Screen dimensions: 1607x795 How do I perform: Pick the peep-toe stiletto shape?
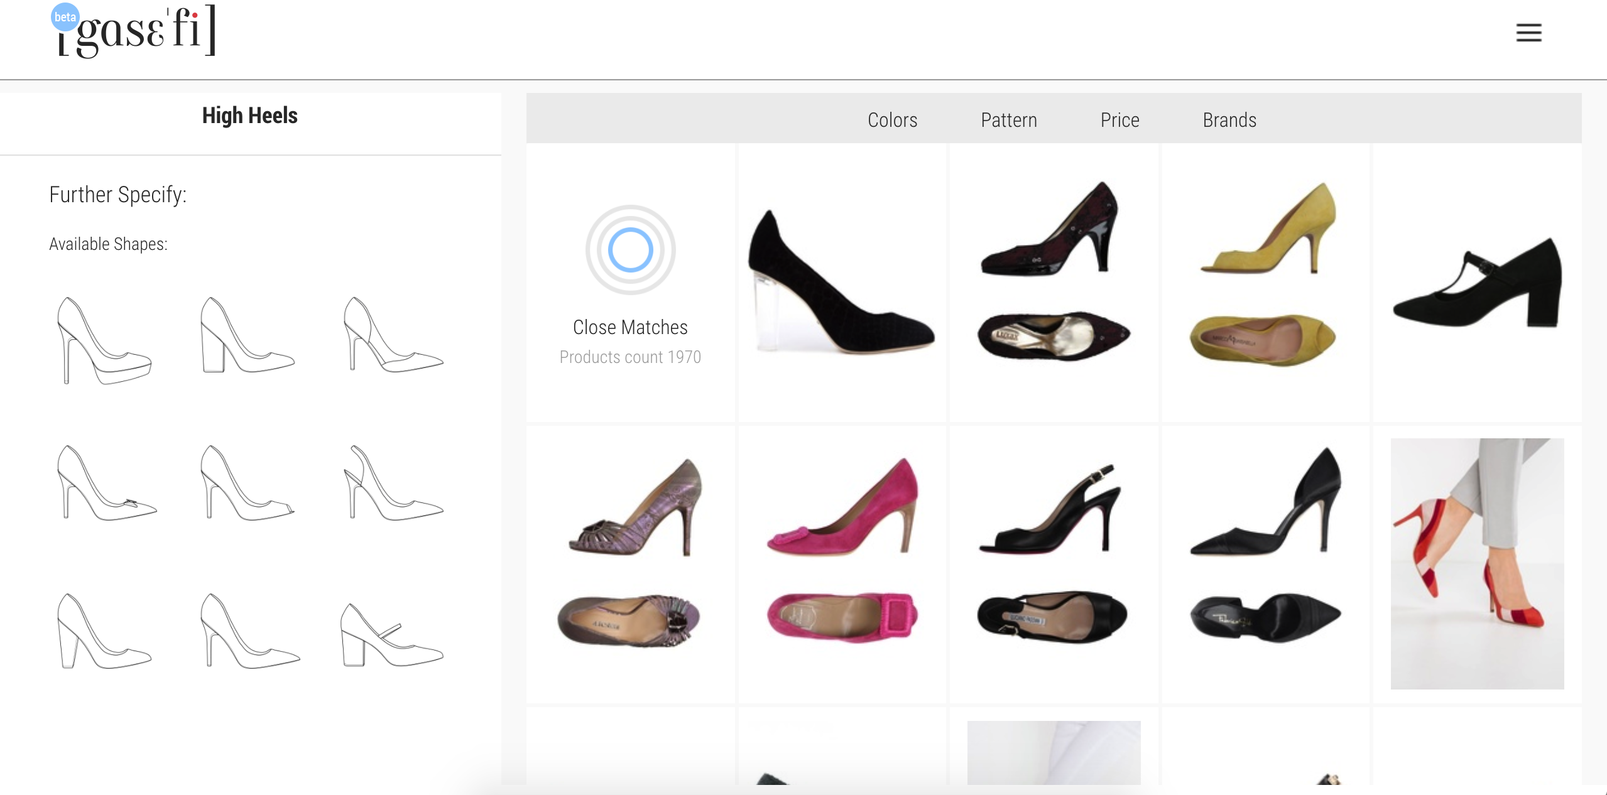[248, 484]
